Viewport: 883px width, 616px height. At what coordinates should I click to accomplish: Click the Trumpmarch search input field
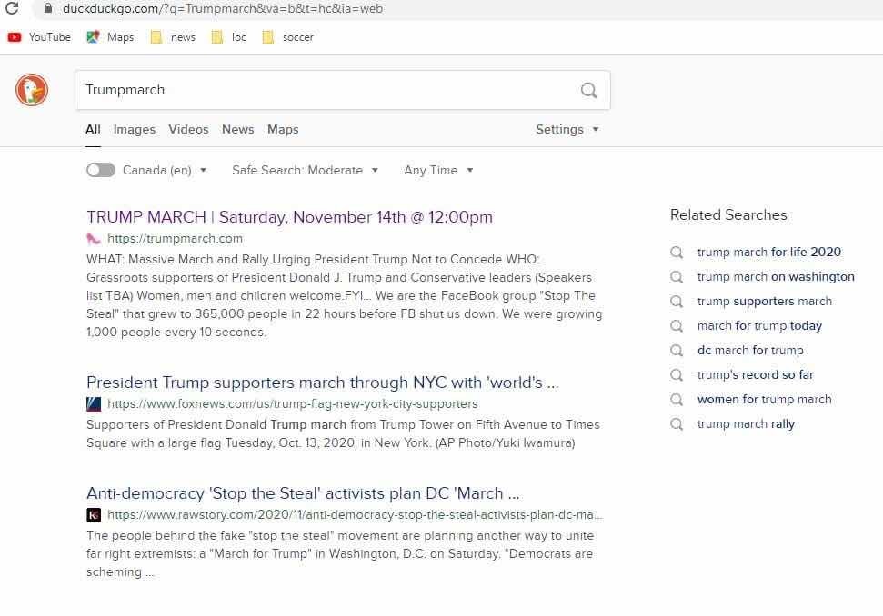click(x=326, y=90)
